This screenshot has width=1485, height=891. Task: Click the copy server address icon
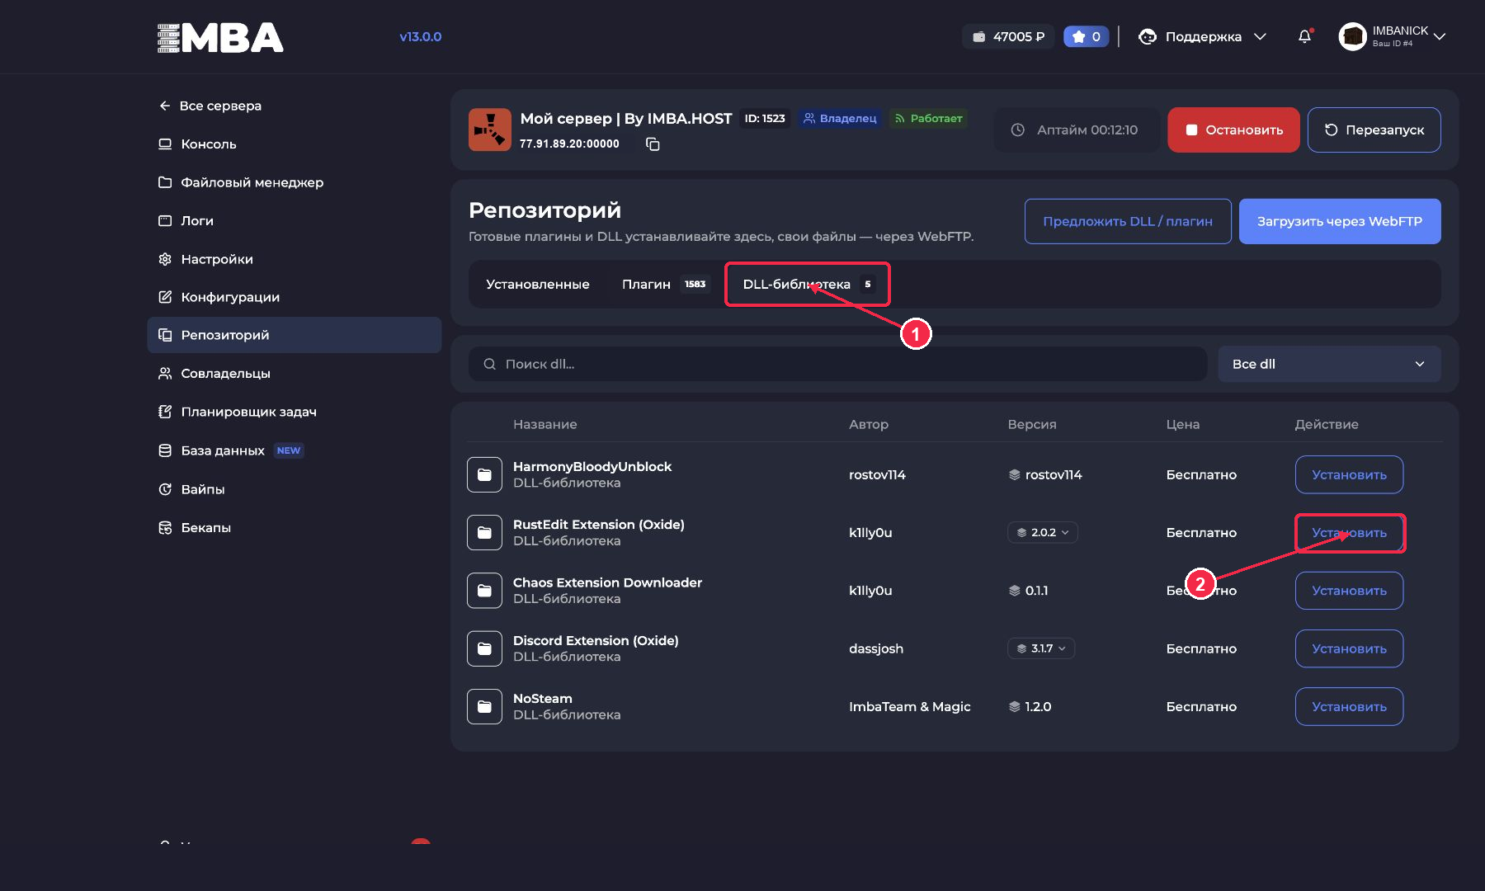click(653, 144)
